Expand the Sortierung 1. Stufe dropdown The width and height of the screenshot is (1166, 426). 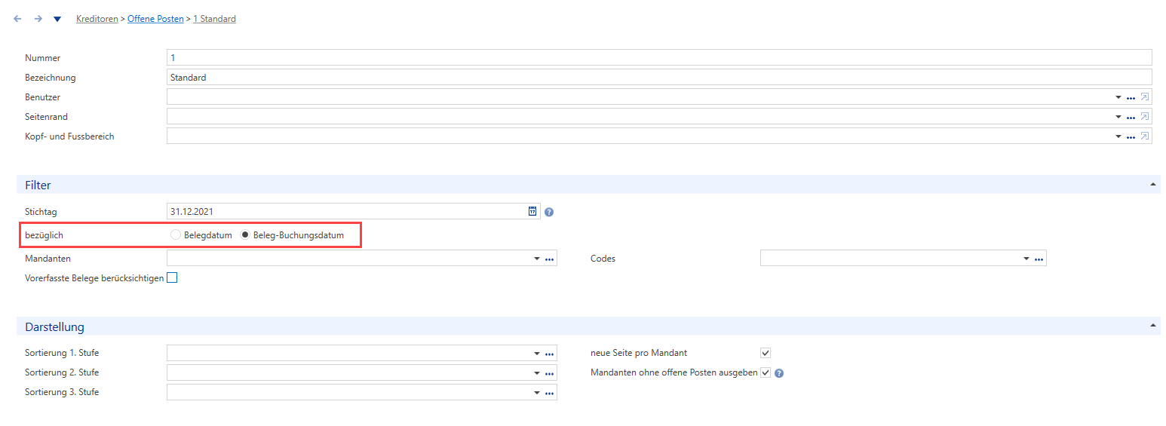click(537, 353)
